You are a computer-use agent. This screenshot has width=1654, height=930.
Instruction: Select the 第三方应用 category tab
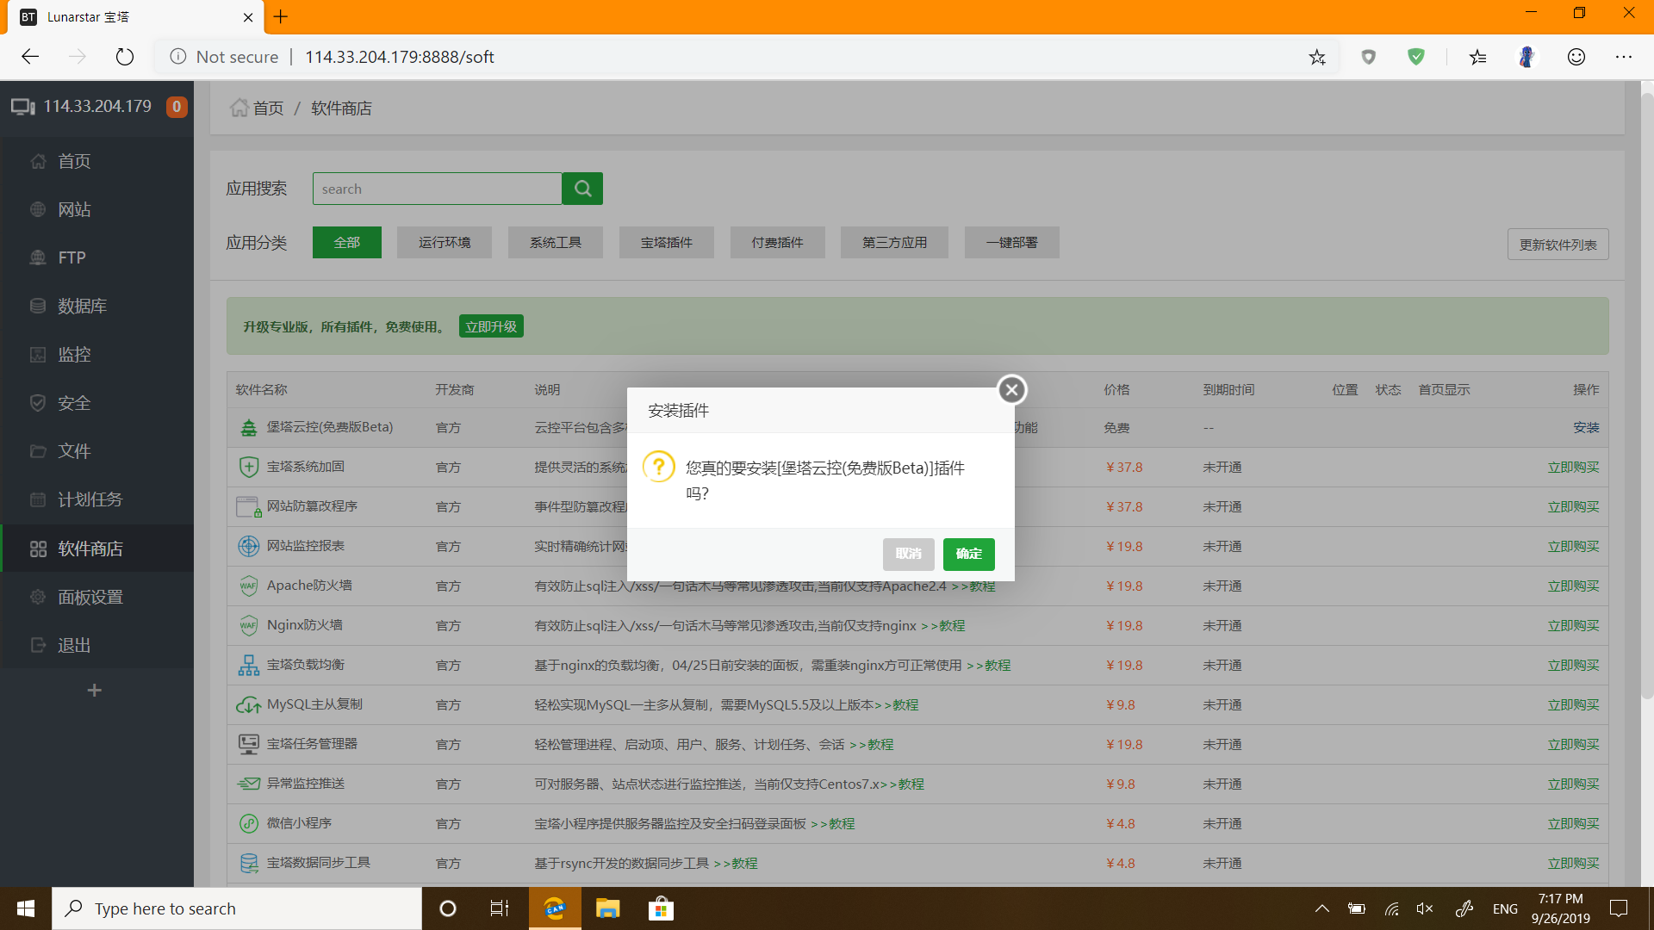[895, 243]
